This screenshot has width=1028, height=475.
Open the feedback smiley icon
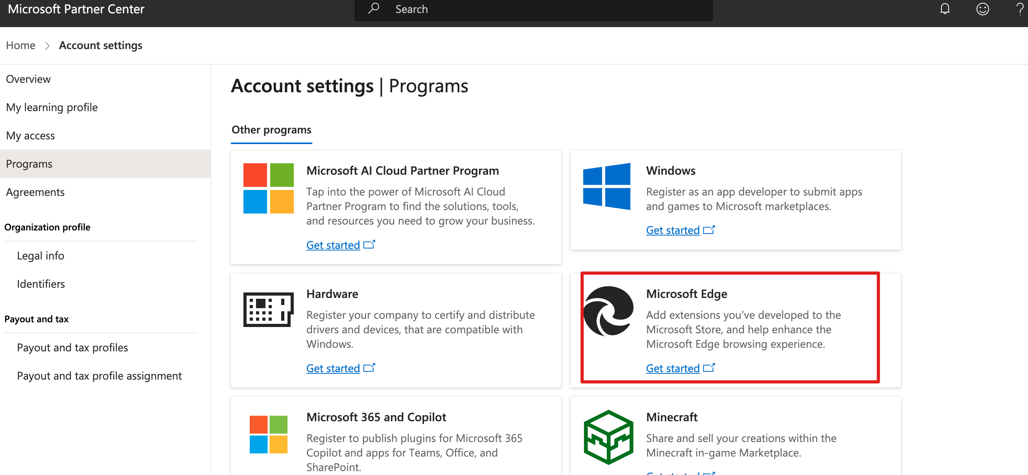click(982, 9)
